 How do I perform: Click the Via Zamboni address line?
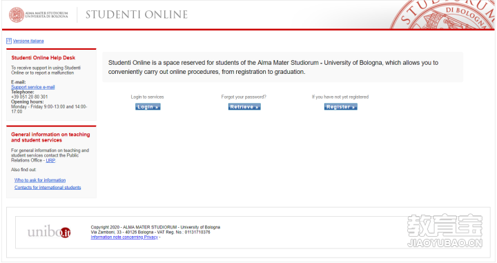click(x=150, y=232)
